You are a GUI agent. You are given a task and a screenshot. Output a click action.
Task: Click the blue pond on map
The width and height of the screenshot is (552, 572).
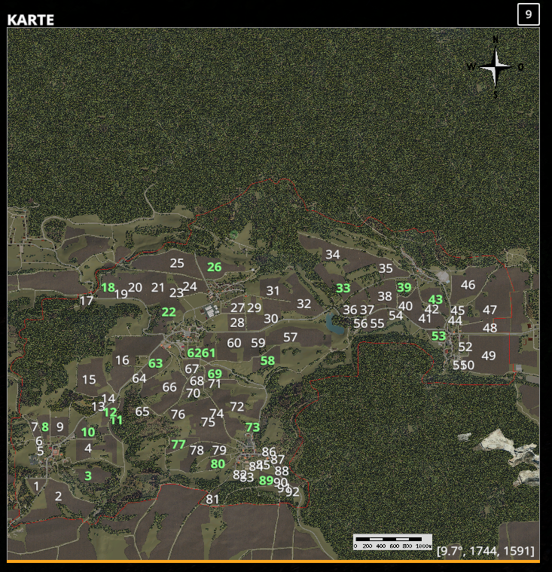tap(334, 323)
